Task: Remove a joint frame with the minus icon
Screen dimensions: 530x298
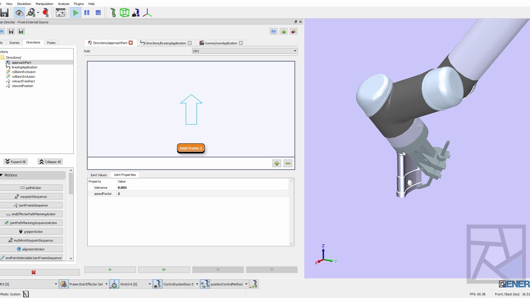Action: pyautogui.click(x=288, y=163)
